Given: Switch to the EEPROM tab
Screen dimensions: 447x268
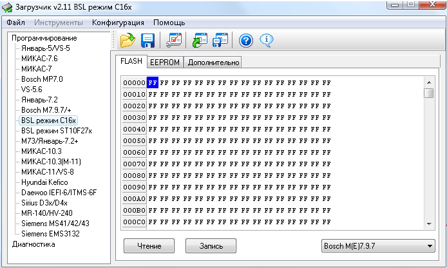Looking at the screenshot, I should 165,62.
